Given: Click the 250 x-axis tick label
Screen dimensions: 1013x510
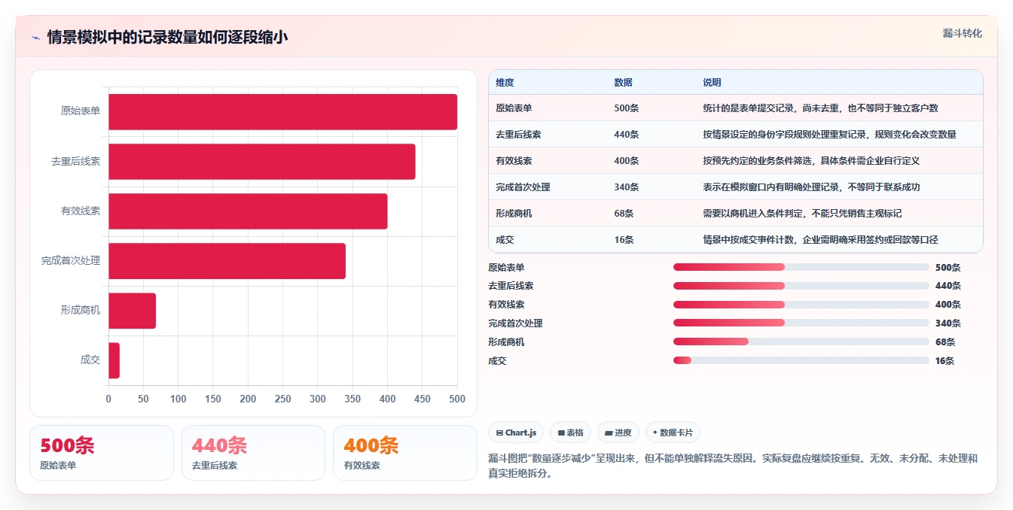Looking at the screenshot, I should pos(282,399).
